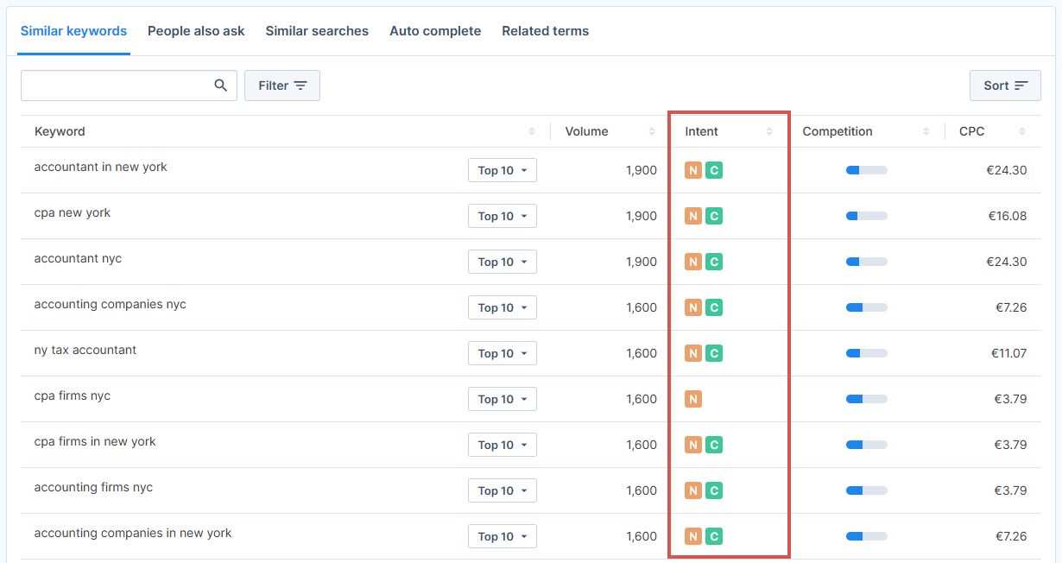Select keyword ny tax accountant
Screen dimensions: 1062x563
(x=85, y=350)
